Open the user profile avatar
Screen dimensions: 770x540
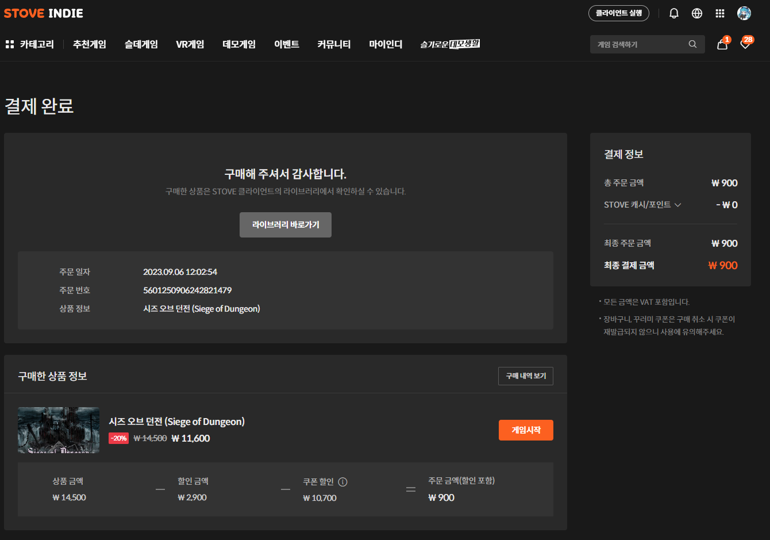click(x=744, y=13)
